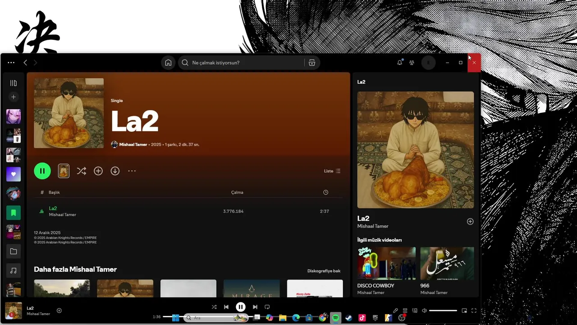The height and width of the screenshot is (325, 577).
Task: Open the profile avatar menu
Action: tap(428, 63)
